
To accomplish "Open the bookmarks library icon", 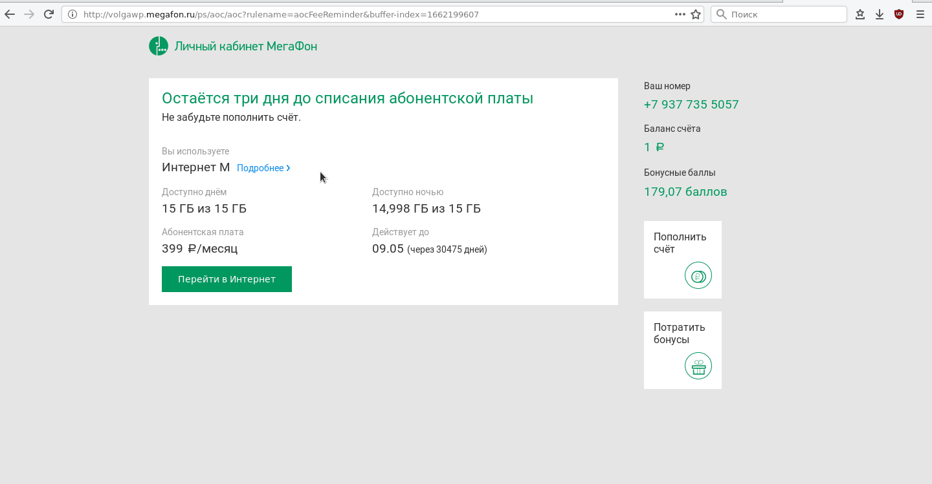I will pos(860,14).
